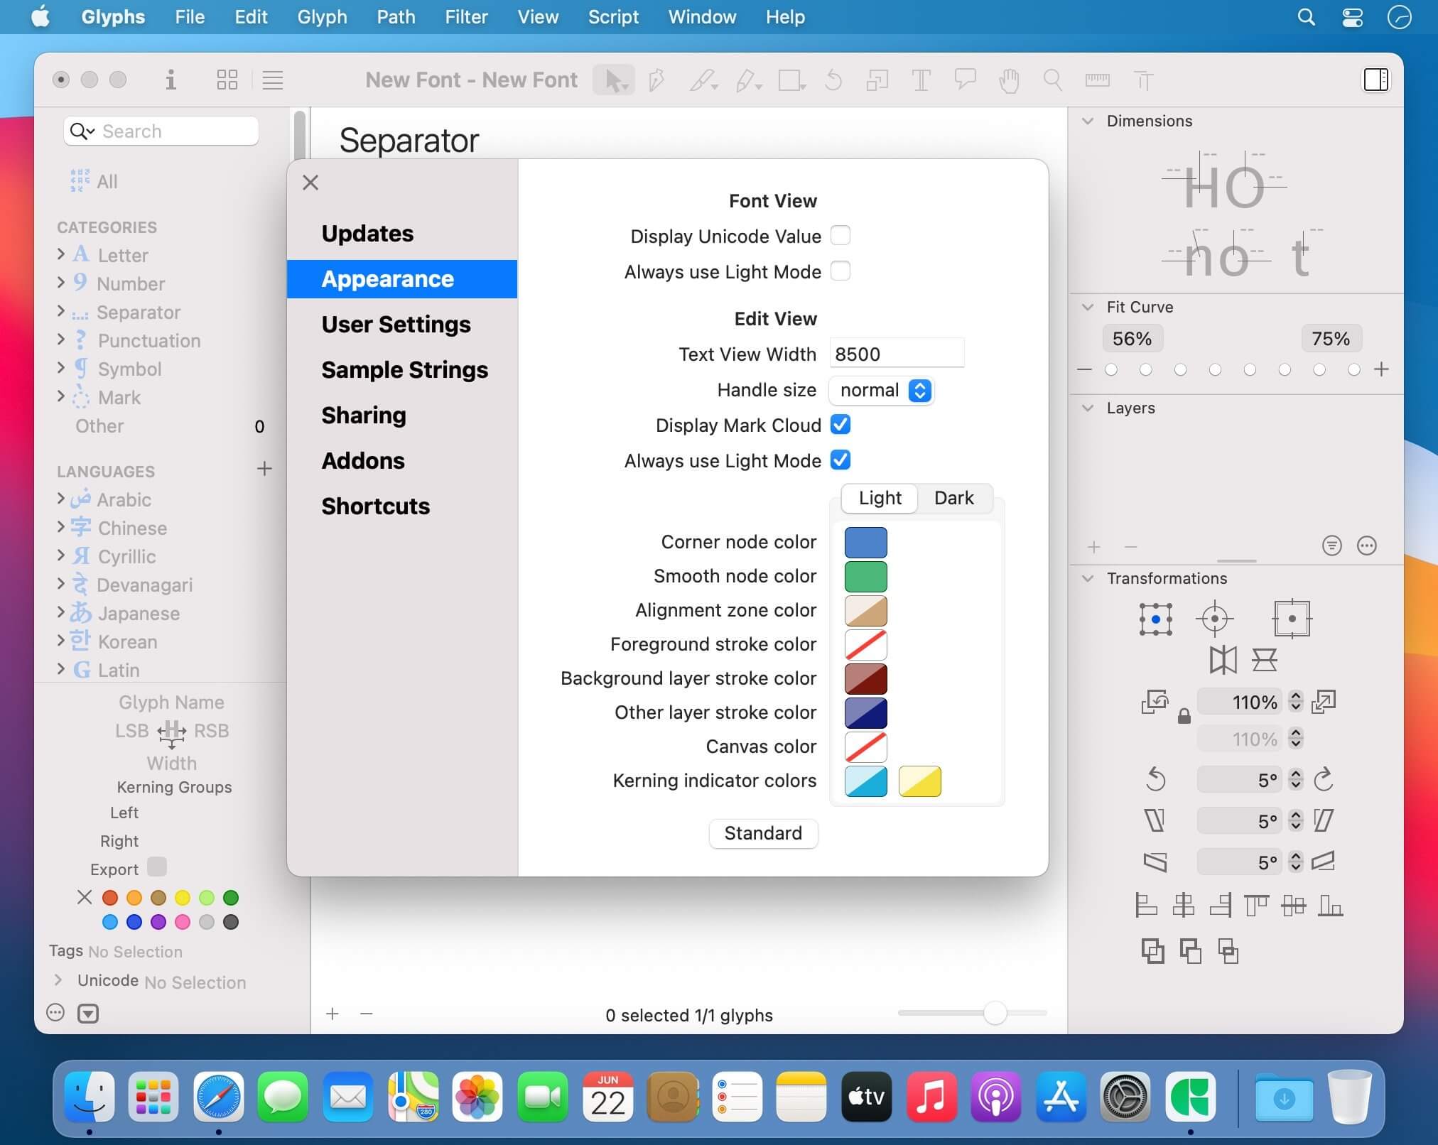This screenshot has width=1438, height=1145.
Task: Increase the 110% scale stepper
Action: point(1296,697)
